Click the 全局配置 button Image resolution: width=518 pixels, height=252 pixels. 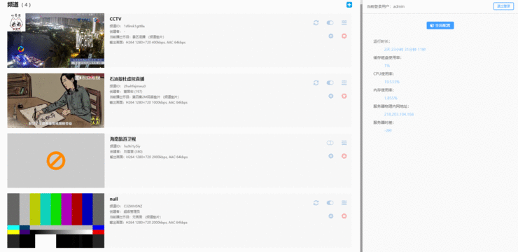(440, 25)
